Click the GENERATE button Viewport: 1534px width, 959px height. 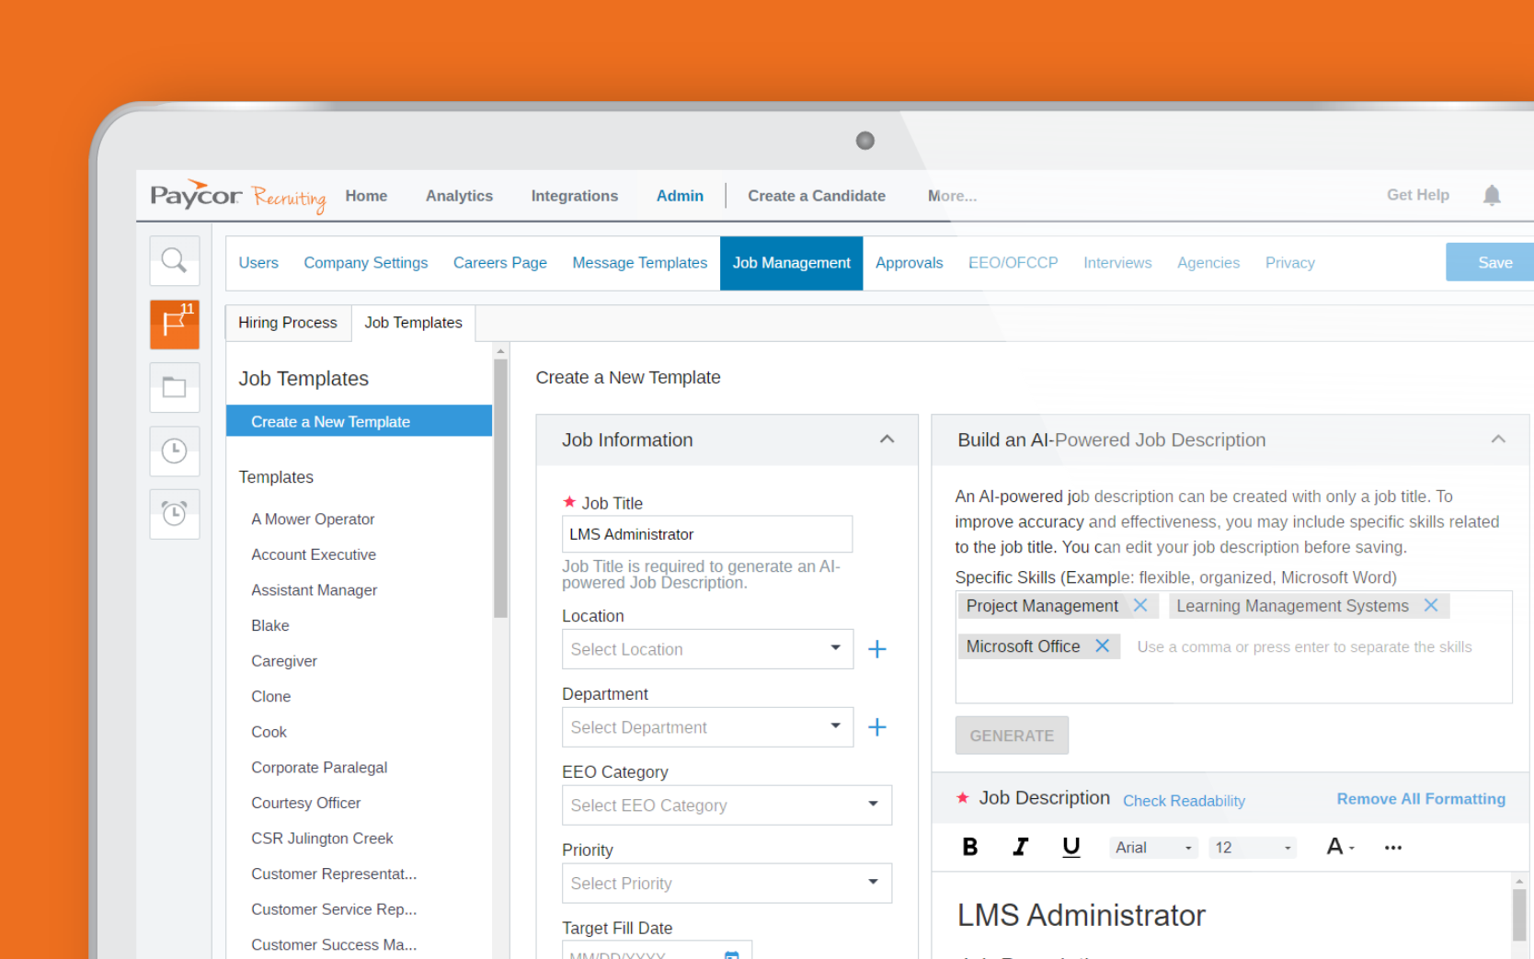(x=1012, y=736)
